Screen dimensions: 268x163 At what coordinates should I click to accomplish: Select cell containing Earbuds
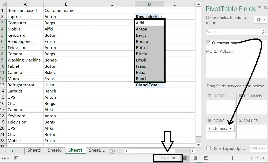25,91
